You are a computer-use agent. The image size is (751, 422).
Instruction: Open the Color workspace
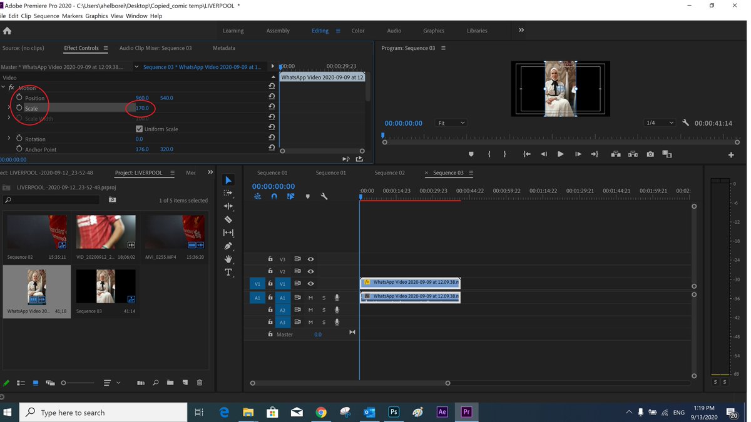358,31
